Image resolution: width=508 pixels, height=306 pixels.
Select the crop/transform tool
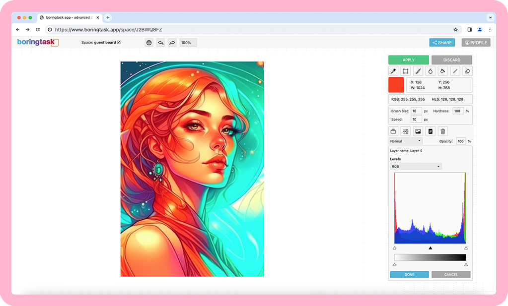(x=406, y=71)
